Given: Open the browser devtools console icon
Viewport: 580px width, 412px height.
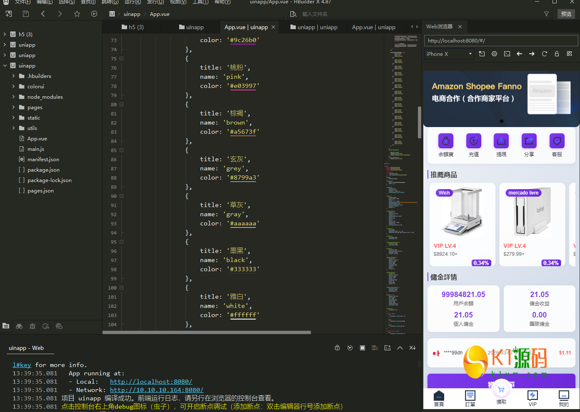Looking at the screenshot, I should [507, 54].
